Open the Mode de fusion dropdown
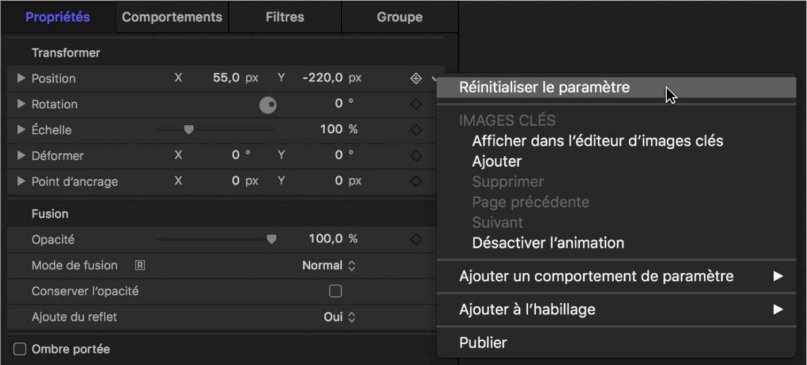The image size is (807, 365). [329, 265]
